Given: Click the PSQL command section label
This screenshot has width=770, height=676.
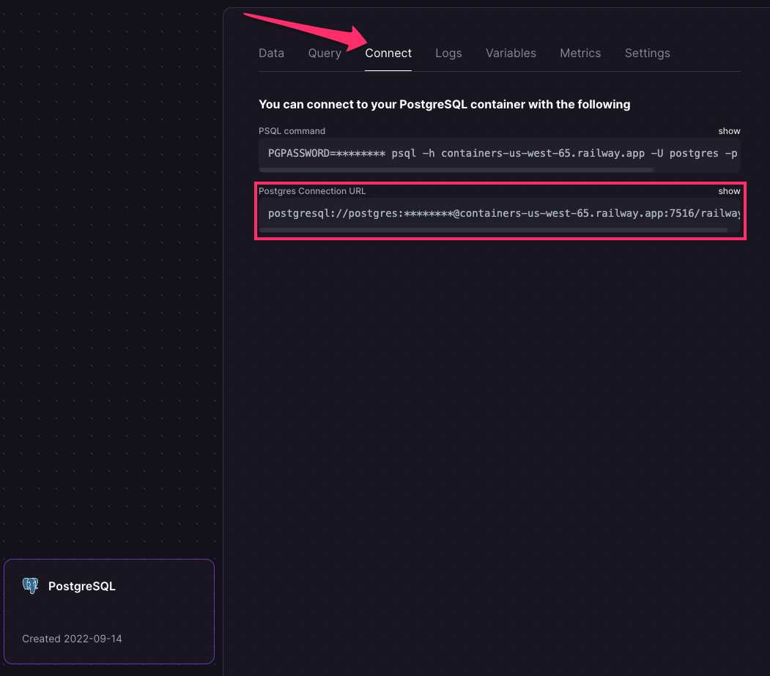Looking at the screenshot, I should coord(292,130).
